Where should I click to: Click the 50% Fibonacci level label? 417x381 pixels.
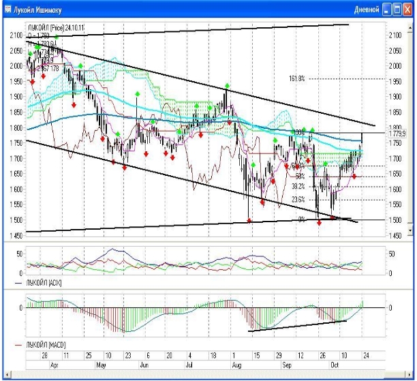(300, 176)
